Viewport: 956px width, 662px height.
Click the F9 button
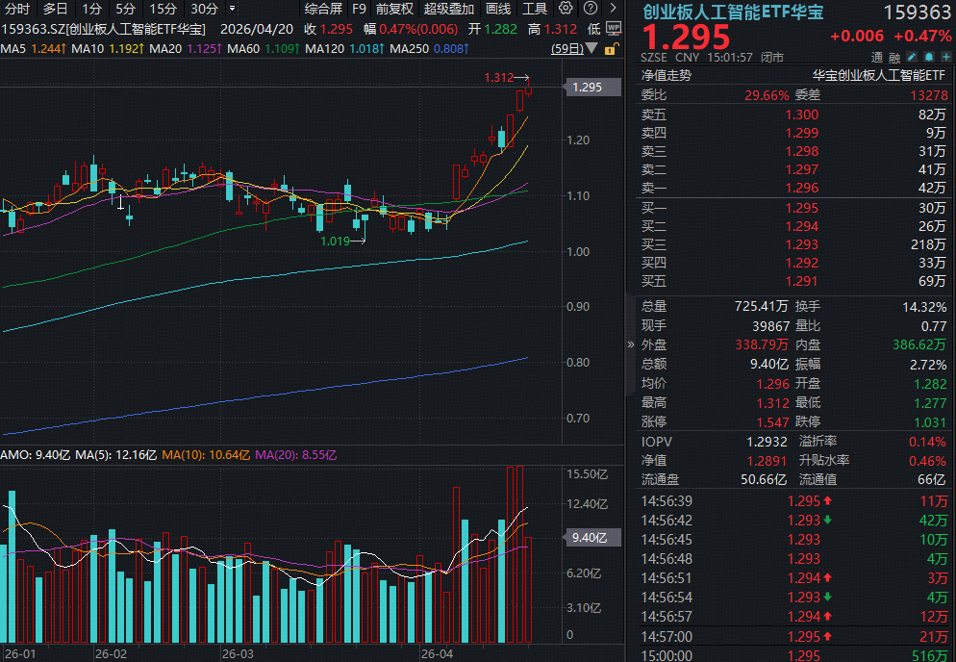click(359, 9)
